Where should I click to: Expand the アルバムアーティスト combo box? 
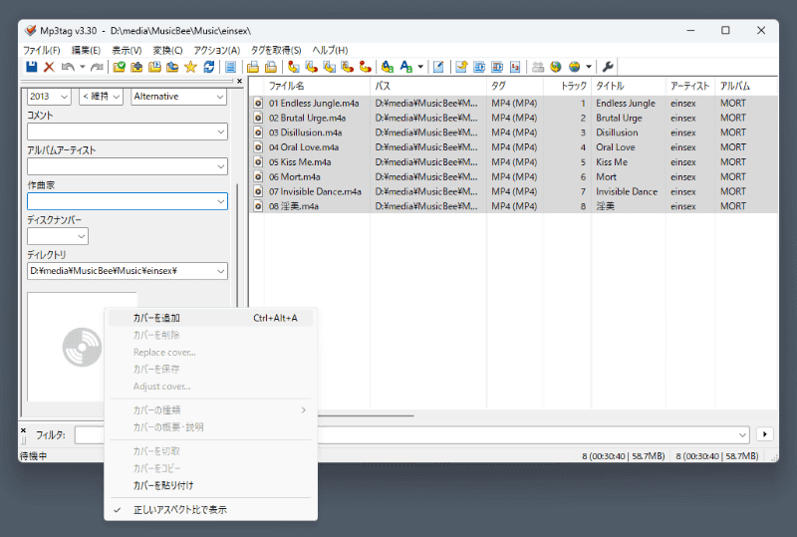pyautogui.click(x=220, y=166)
